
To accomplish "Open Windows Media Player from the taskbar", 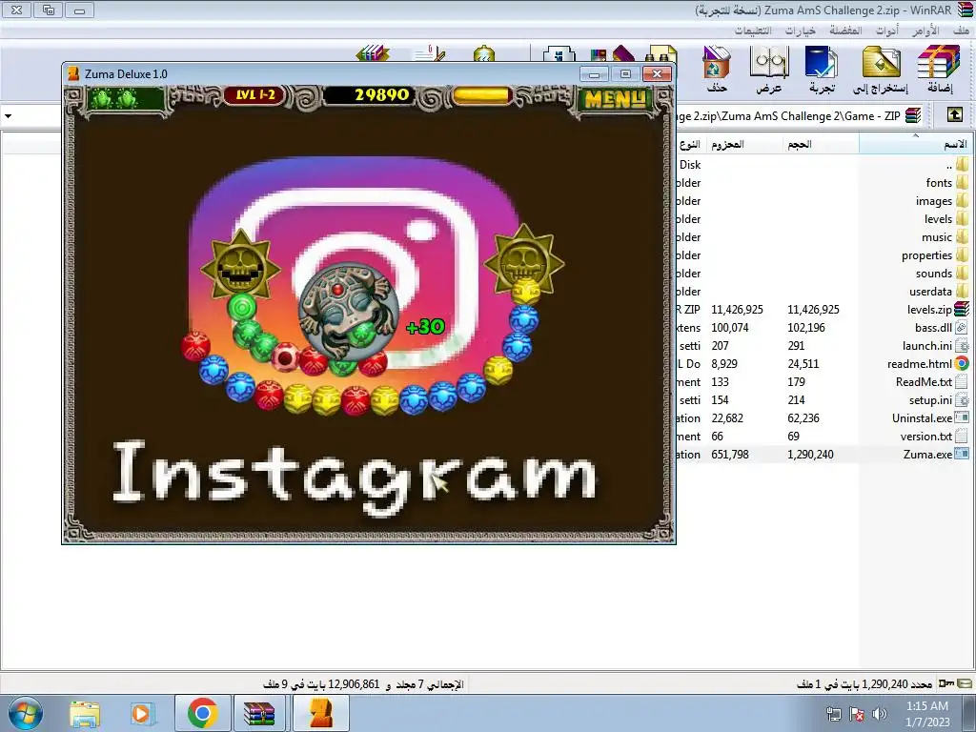I will [x=142, y=713].
